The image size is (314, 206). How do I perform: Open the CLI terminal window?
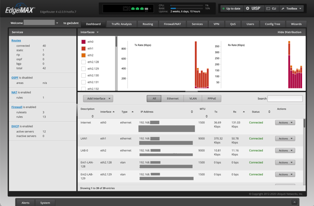(272, 8)
